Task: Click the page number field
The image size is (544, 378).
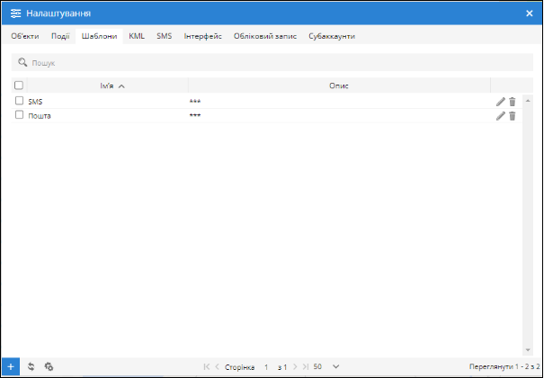Action: click(266, 367)
